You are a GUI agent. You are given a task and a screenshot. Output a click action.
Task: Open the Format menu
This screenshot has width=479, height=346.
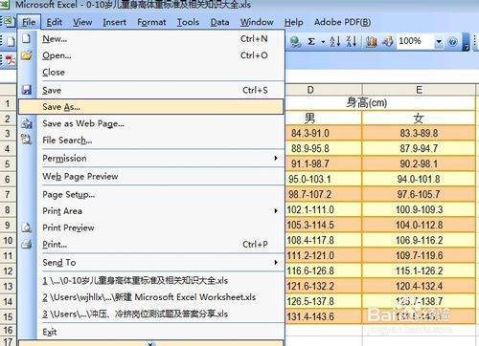pyautogui.click(x=151, y=22)
